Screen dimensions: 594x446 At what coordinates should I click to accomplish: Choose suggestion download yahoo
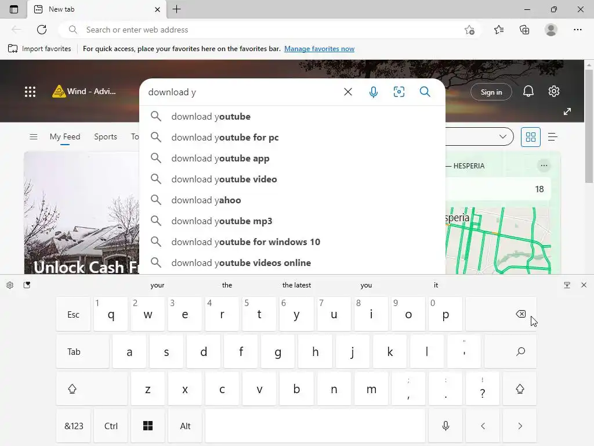pos(292,200)
